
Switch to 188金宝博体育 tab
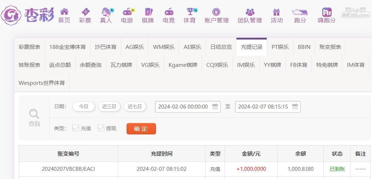click(68, 47)
